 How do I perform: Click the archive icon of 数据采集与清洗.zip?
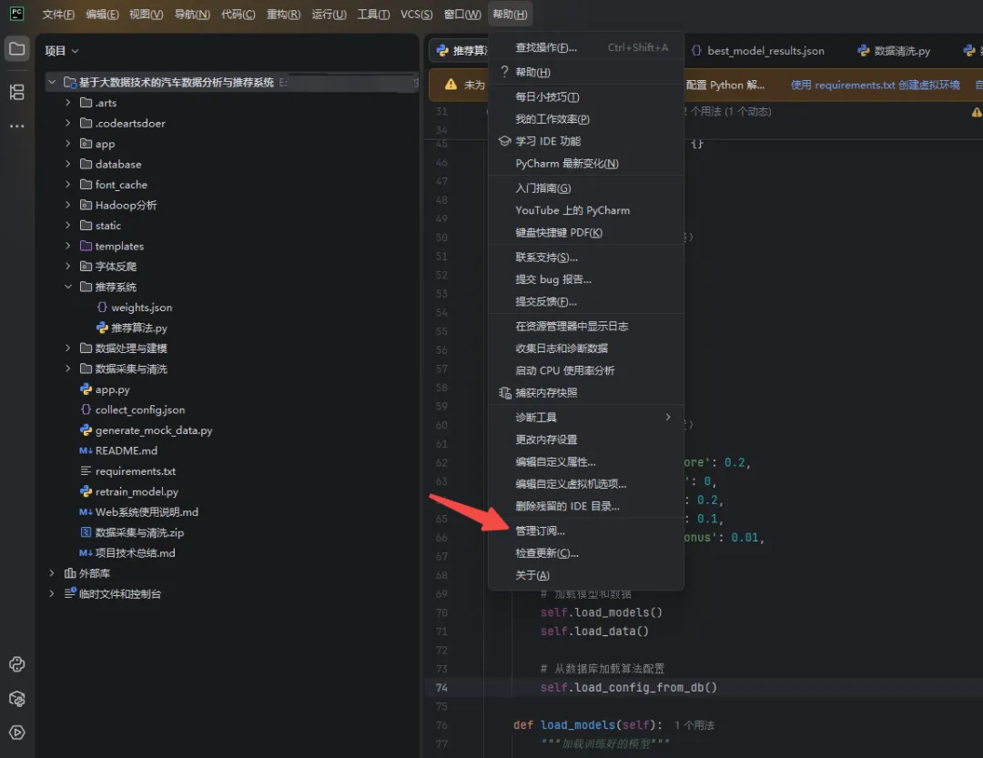pos(86,531)
